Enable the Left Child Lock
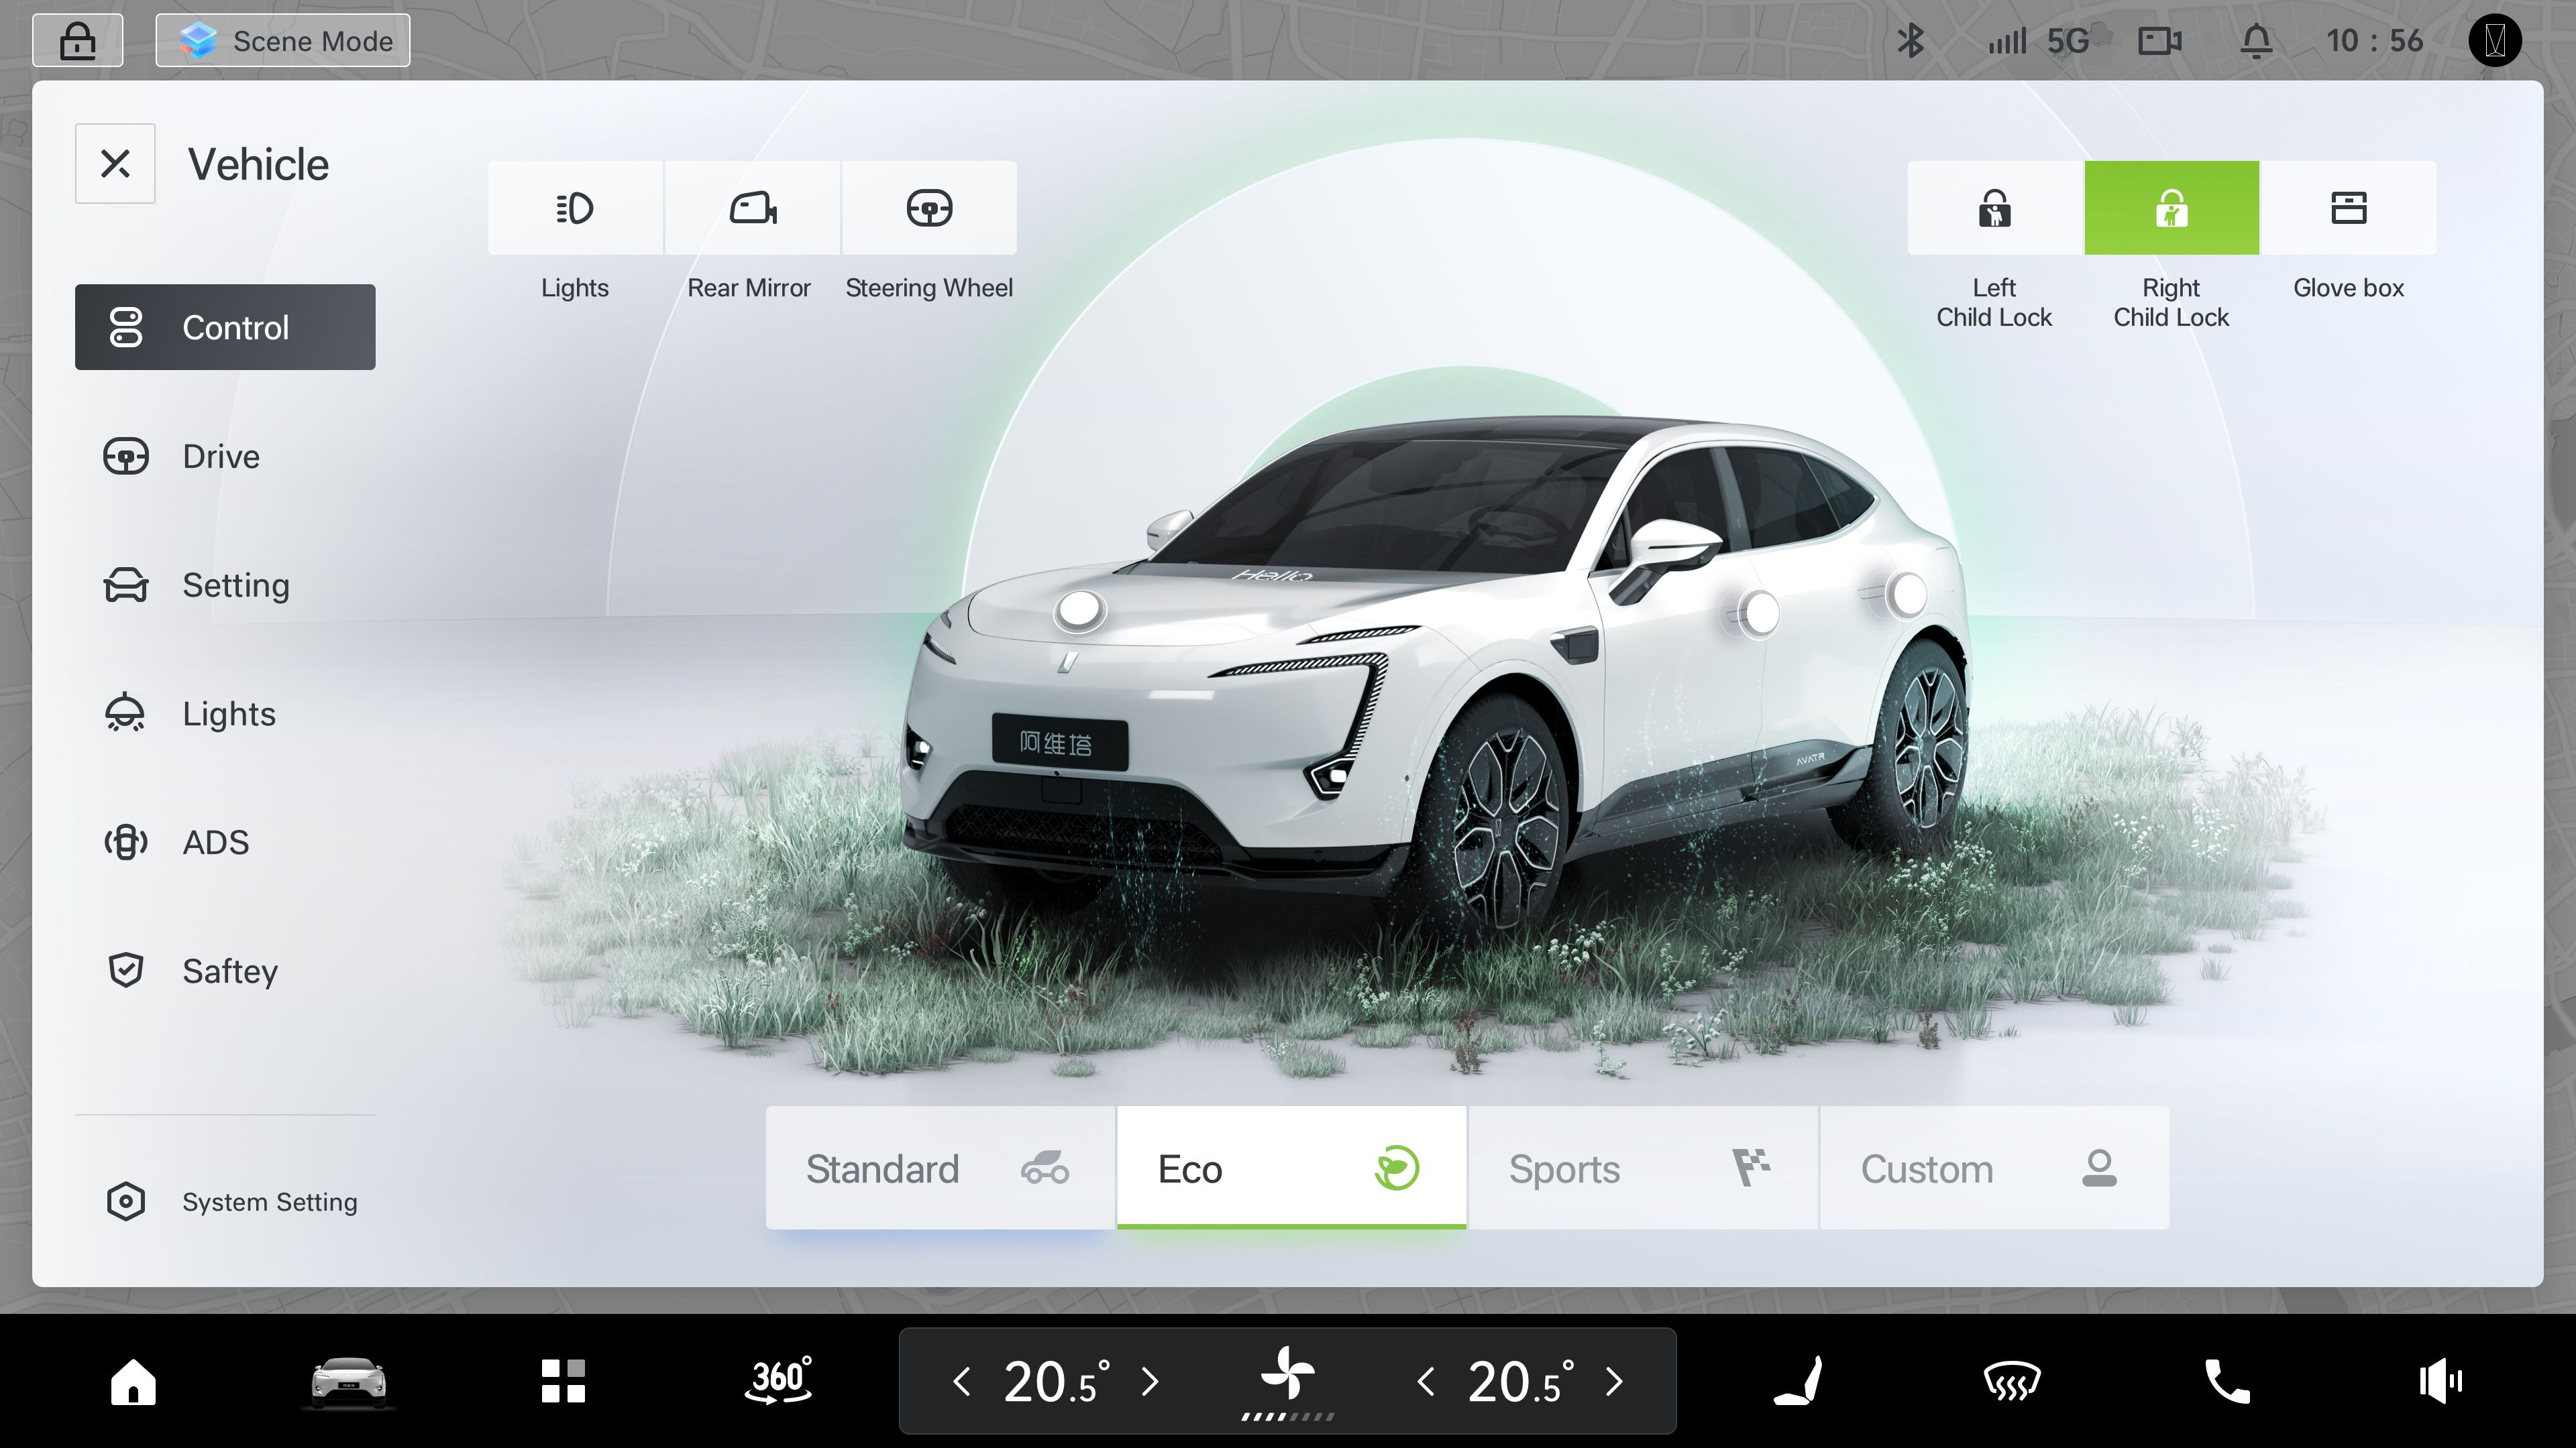The image size is (2576, 1448). (1994, 208)
